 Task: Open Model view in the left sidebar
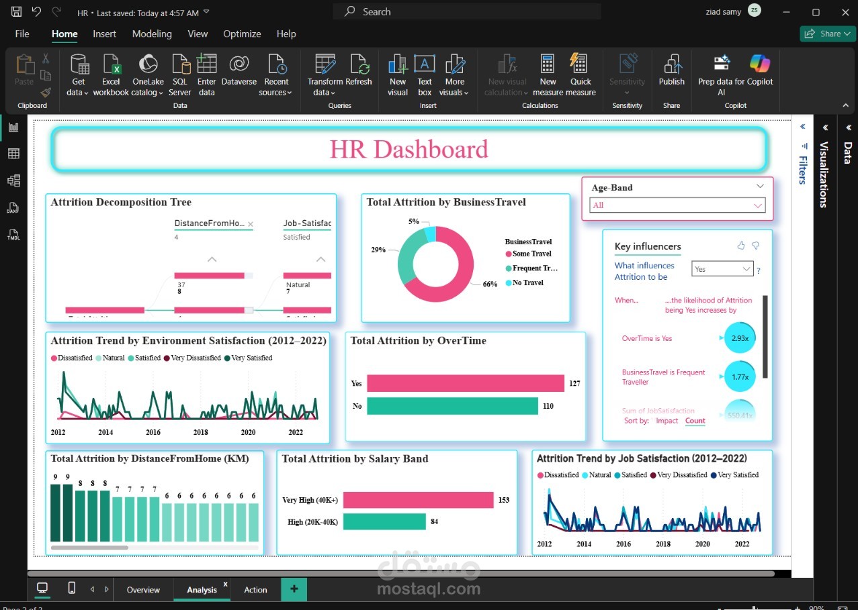pyautogui.click(x=13, y=181)
